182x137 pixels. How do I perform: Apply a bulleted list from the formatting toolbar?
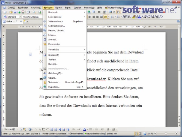(x=118, y=17)
